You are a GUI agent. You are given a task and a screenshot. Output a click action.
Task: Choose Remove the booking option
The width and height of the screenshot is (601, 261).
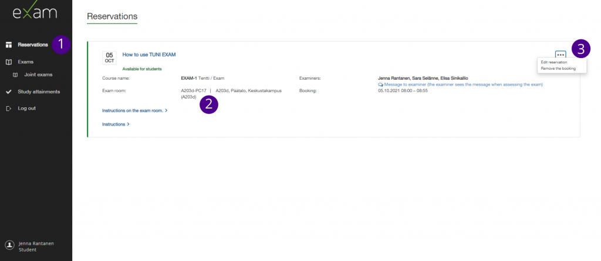click(558, 69)
